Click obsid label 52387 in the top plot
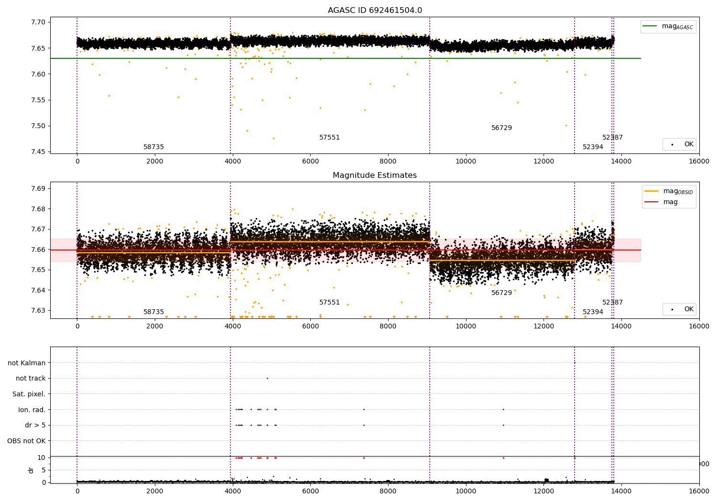The image size is (717, 502). tap(612, 138)
